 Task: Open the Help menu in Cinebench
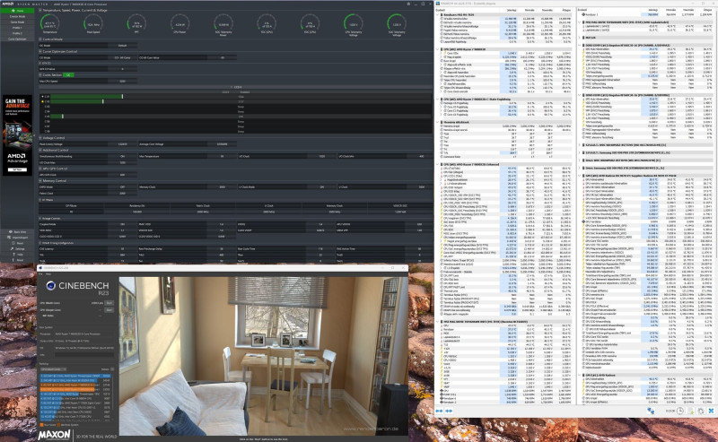[48, 273]
